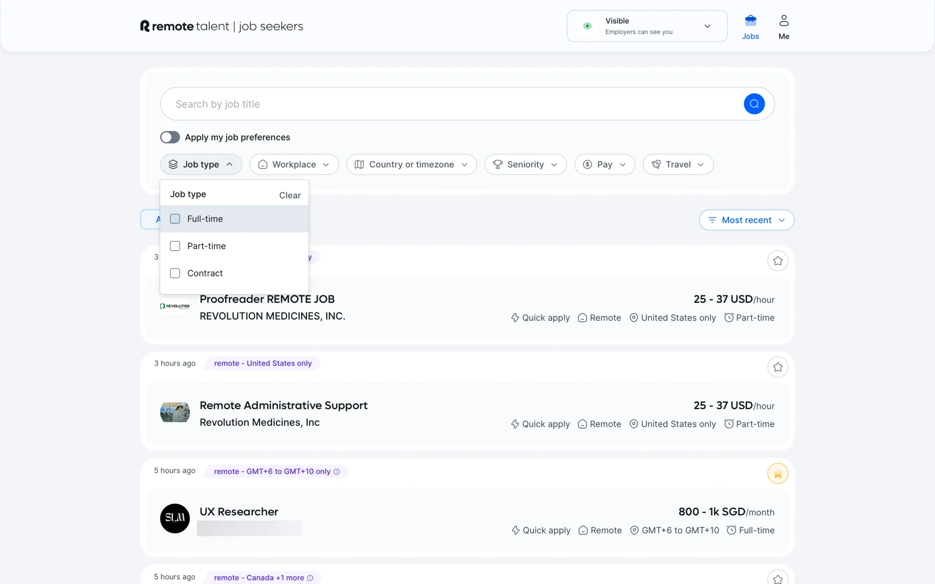Open the Me profile icon

click(x=784, y=21)
